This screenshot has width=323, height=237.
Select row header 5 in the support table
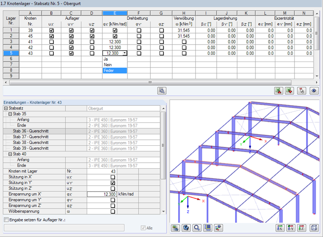(x=11, y=53)
